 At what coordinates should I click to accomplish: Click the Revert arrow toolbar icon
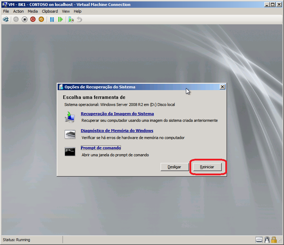click(x=79, y=19)
